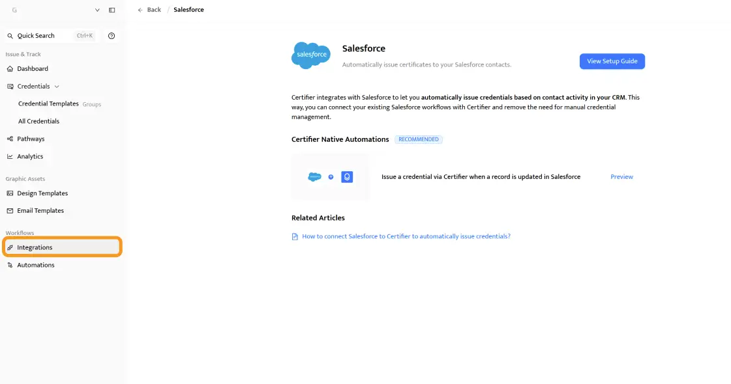The image size is (731, 384).
Task: Collapse the Credentials chevron
Action: (57, 87)
